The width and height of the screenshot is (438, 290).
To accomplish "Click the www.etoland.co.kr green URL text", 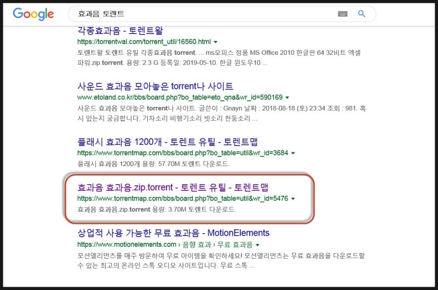I will [180, 98].
